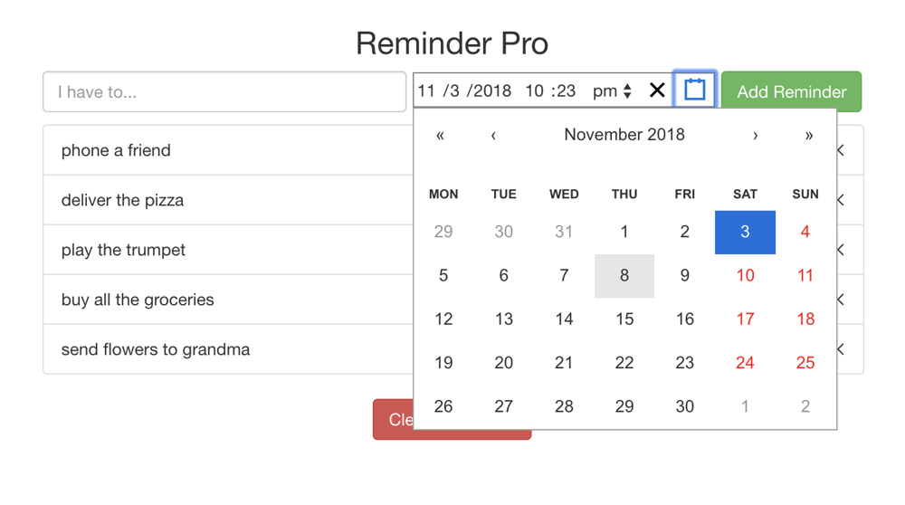
Task: Select highlighted date November 3
Action: pos(745,232)
